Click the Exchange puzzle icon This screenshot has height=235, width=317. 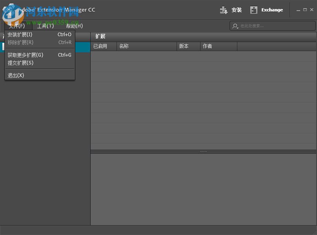click(x=253, y=10)
